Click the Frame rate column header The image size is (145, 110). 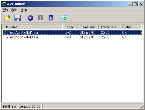(109, 27)
